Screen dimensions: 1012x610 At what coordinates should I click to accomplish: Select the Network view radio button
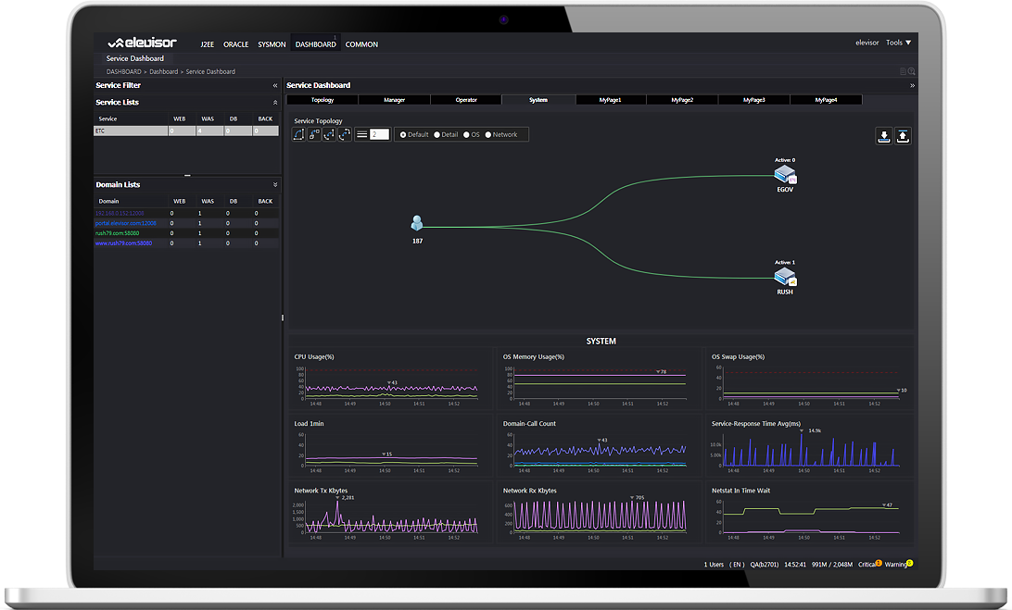(x=487, y=135)
